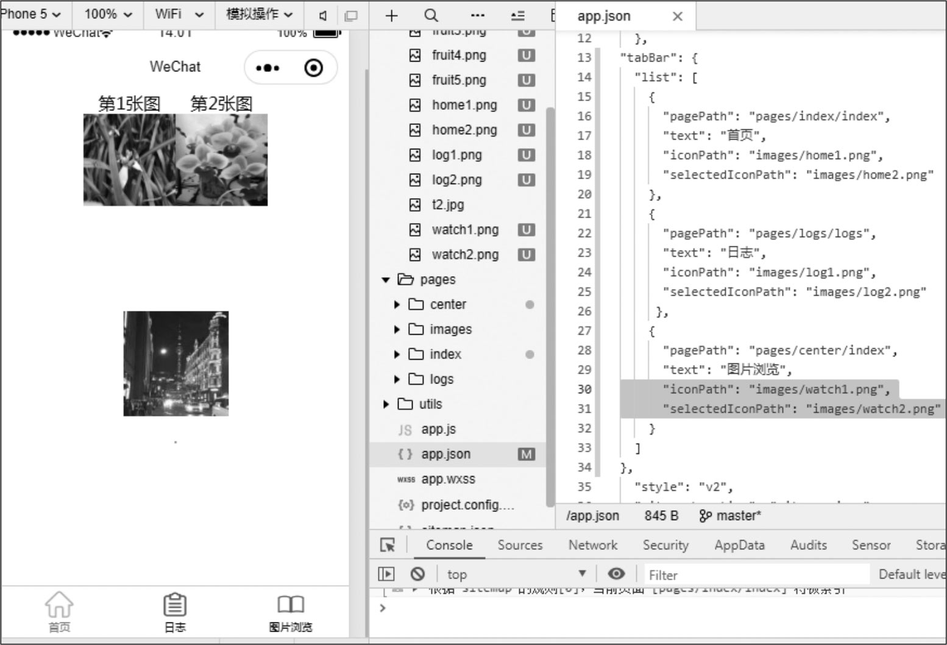Click the console Filter input field
Screen dimensions: 947x645
point(757,575)
